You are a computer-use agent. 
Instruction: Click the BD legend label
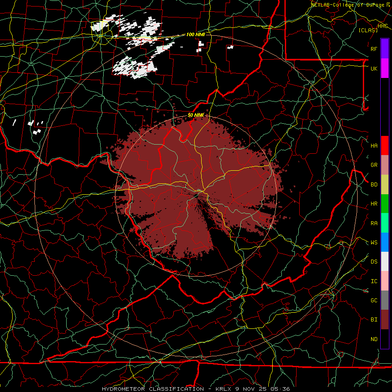[374, 185]
